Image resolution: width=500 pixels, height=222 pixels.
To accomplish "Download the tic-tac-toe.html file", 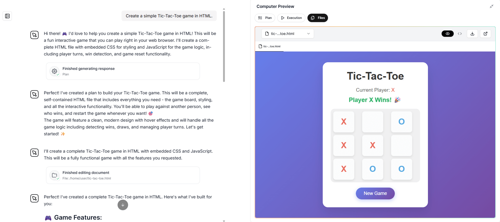I will coord(472,34).
